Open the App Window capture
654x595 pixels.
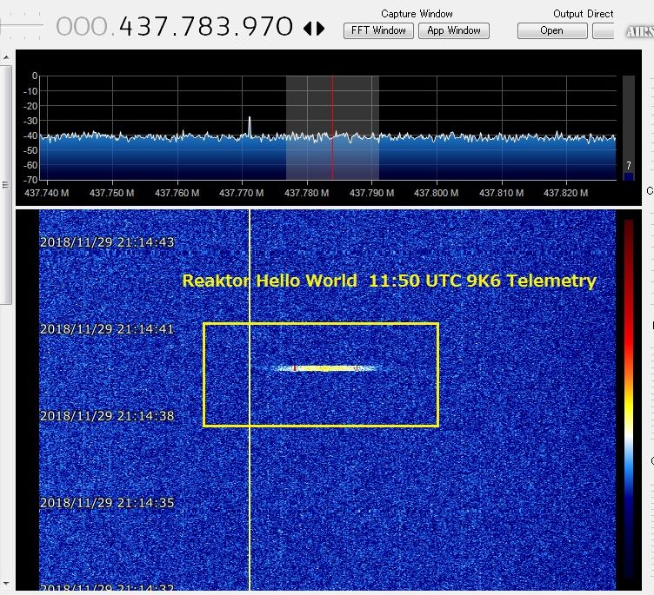point(454,30)
